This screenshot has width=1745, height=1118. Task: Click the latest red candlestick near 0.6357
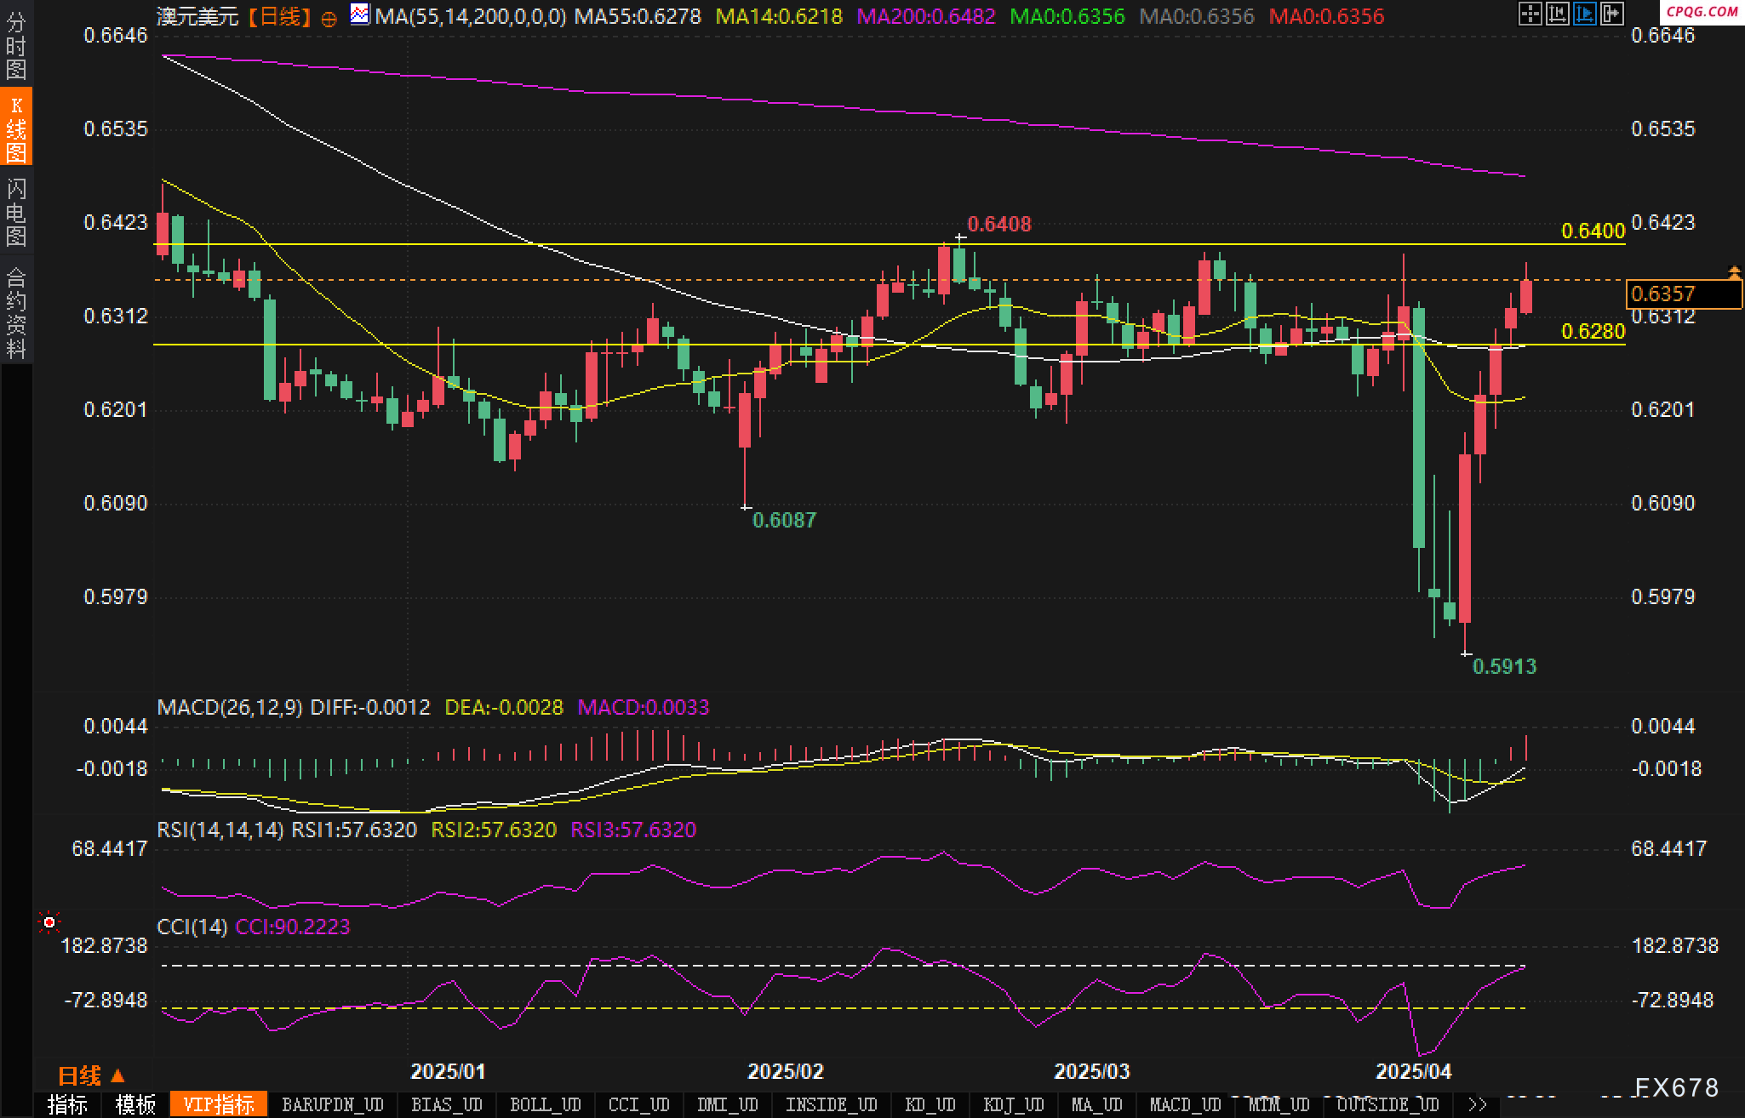[x=1526, y=296]
